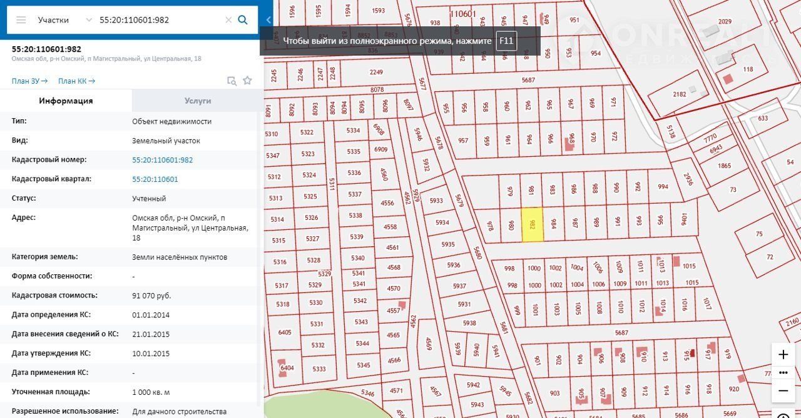The image size is (801, 418).
Task: Zoom in the map with plus button
Action: [783, 355]
